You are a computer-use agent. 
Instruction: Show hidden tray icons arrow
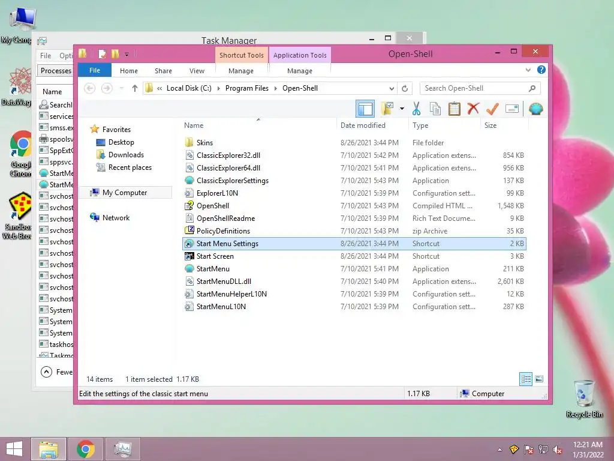pos(499,450)
